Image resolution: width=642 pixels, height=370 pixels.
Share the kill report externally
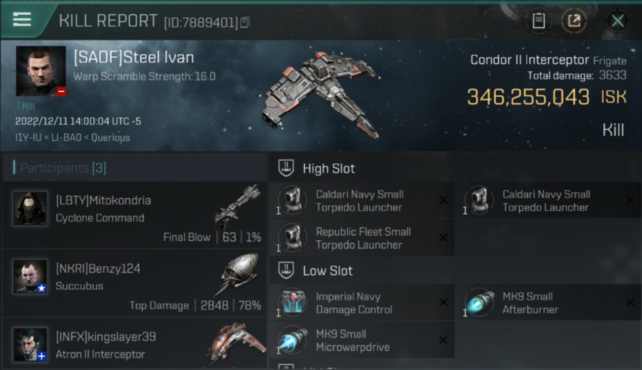pos(574,21)
